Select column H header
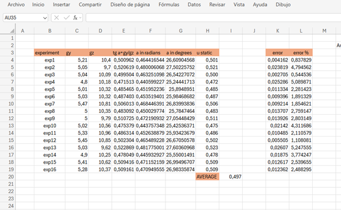Screen dimensions: 341x210 pyautogui.click(x=207, y=31)
